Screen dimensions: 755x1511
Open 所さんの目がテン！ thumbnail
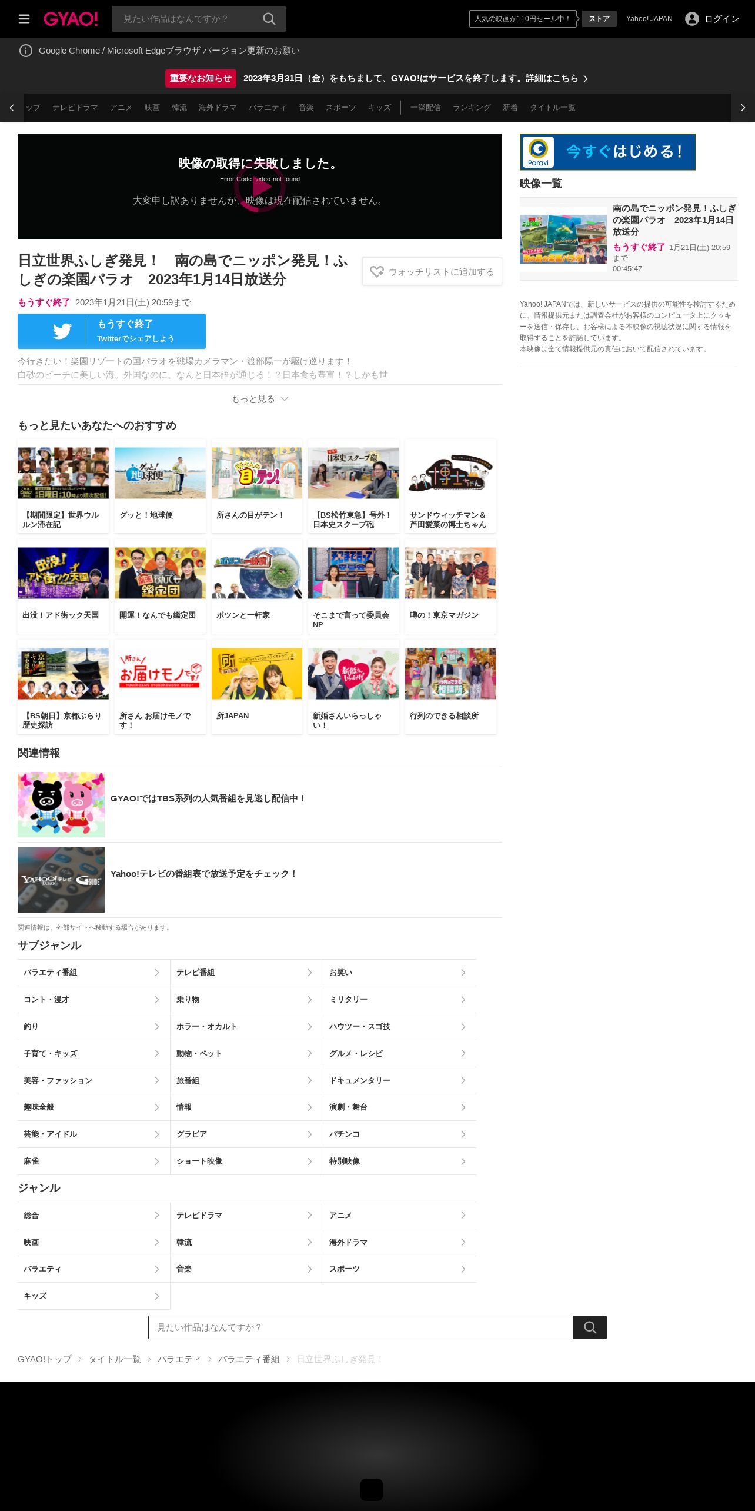pos(257,473)
